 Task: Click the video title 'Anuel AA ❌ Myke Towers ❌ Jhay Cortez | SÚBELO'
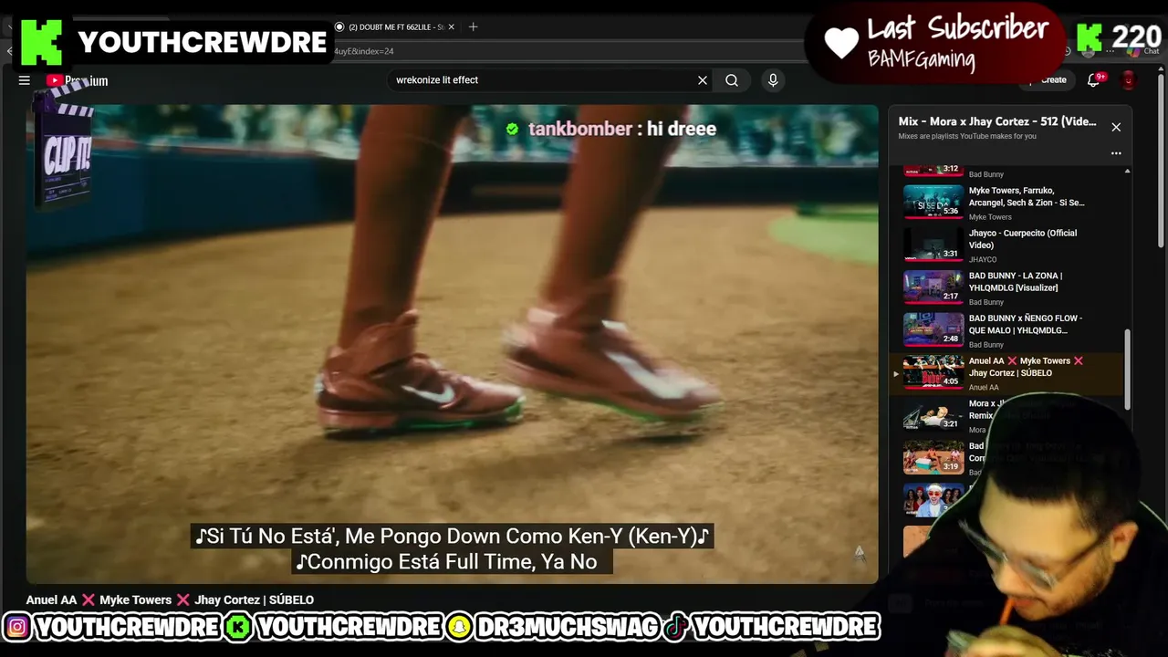[x=170, y=600]
